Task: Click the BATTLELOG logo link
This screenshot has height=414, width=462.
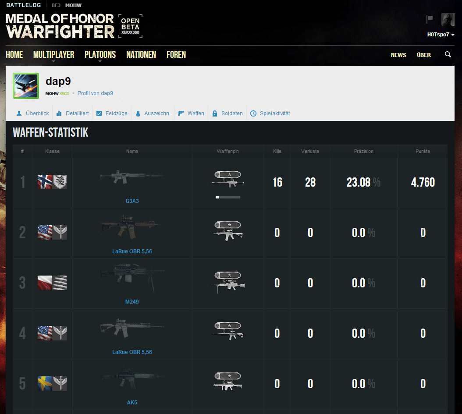Action: [x=24, y=5]
